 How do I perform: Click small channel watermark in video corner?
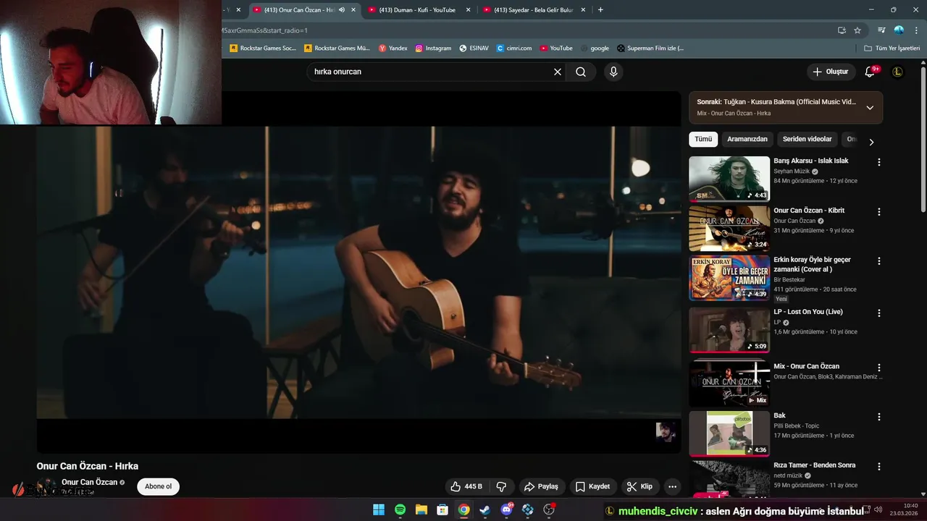click(x=666, y=432)
